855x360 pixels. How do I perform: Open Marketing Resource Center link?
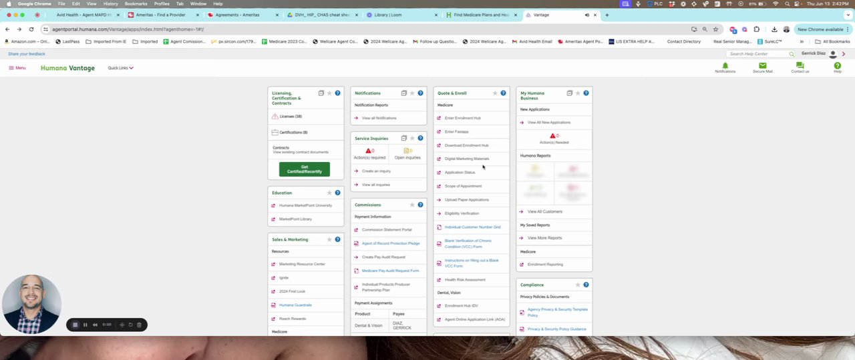pos(302,264)
